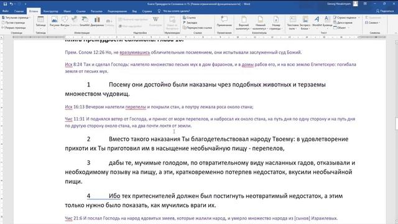Switch to the Home (Главная) tab
Screen dimensions: 398x224
coord(19,11)
